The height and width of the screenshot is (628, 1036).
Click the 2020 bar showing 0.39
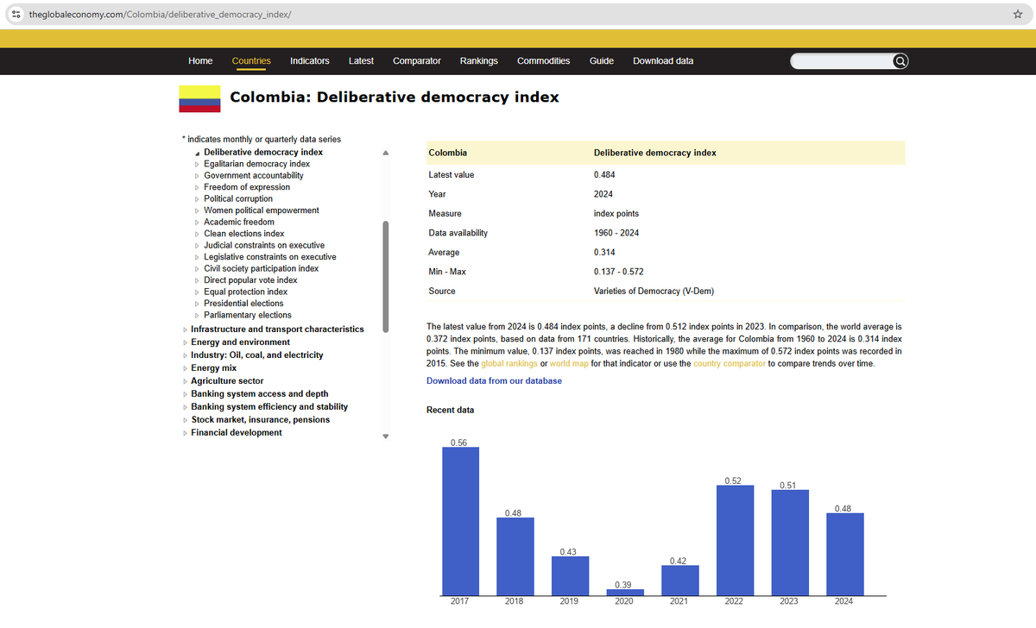[625, 592]
